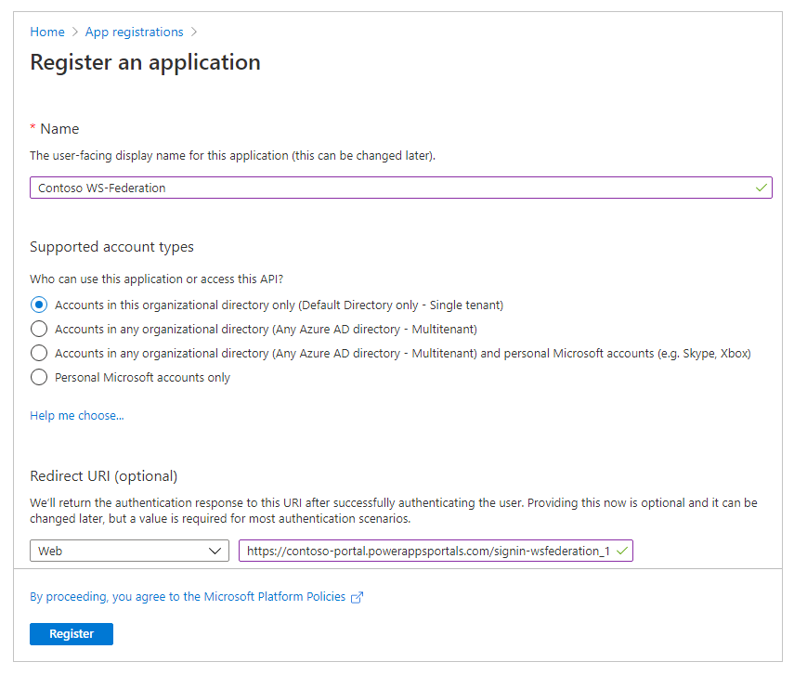This screenshot has height=675, width=794.
Task: Open Microsoft Platform Policies external link icon
Action: point(358,597)
